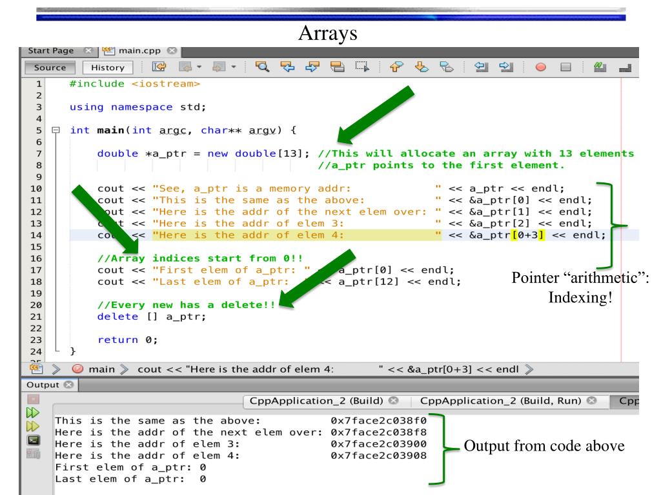Click output line "Last elem of a_ptr: 0"

pyautogui.click(x=130, y=479)
